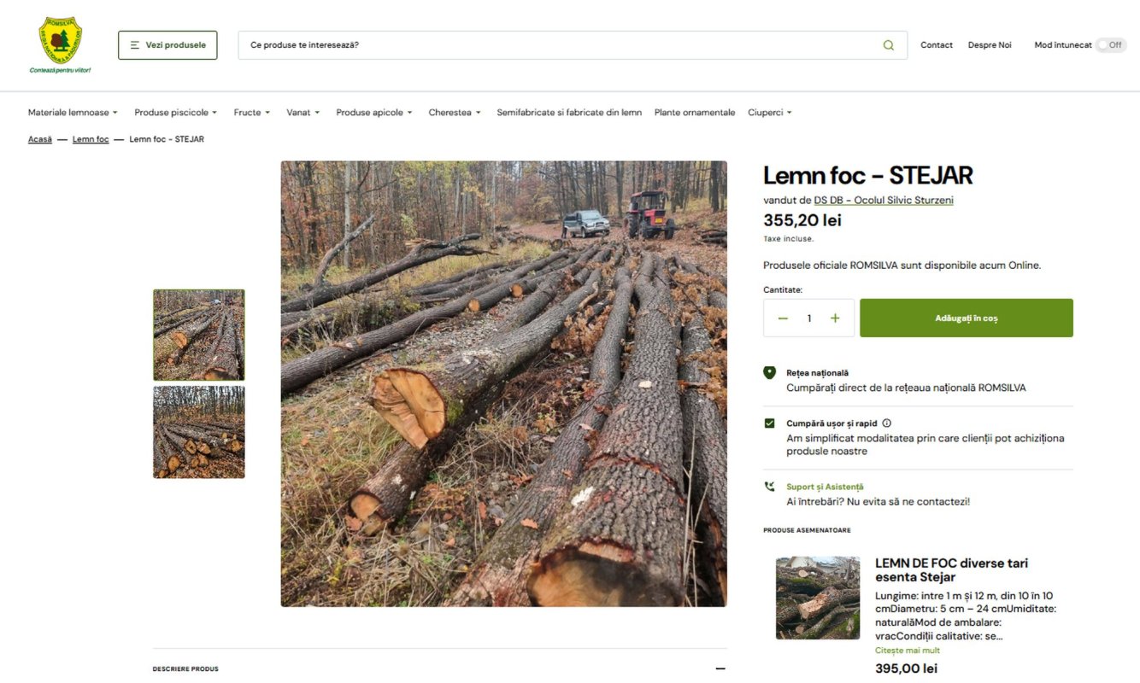Viewport: 1140px width, 683px height.
Task: Click the minus icon to decrease quantity
Action: pyautogui.click(x=783, y=318)
